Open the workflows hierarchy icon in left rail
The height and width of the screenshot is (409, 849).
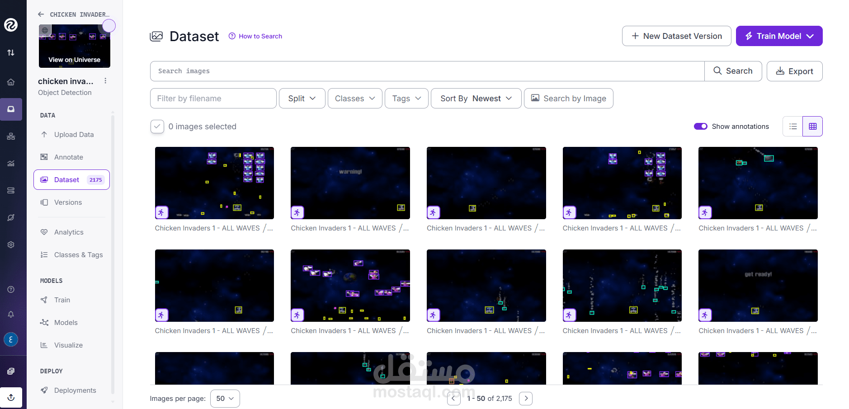11,136
